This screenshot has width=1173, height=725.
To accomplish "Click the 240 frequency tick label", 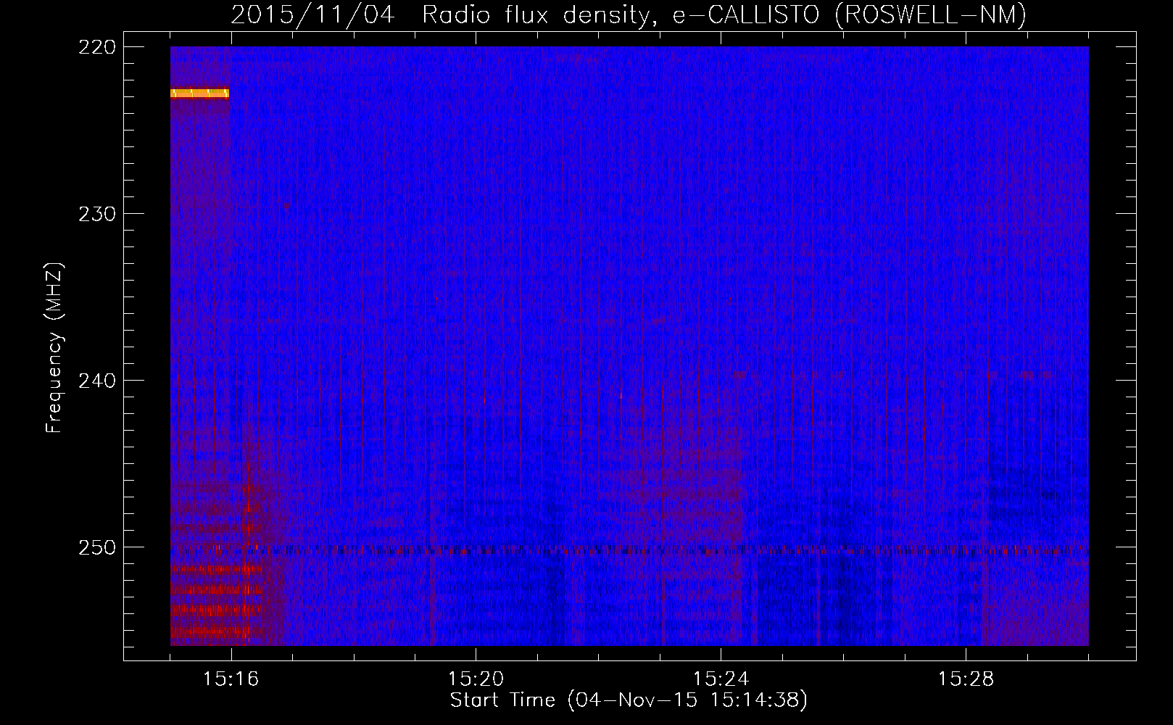I will tap(96, 381).
